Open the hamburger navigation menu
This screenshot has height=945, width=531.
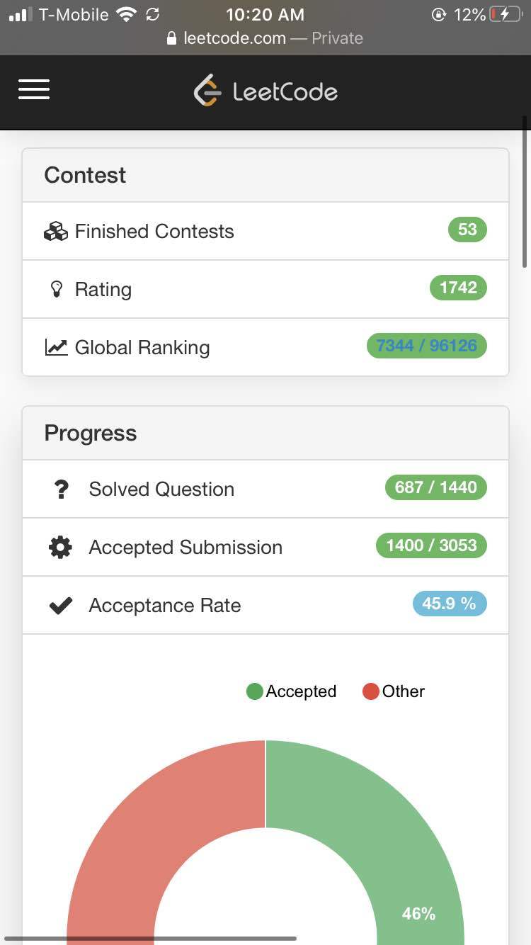[x=34, y=89]
